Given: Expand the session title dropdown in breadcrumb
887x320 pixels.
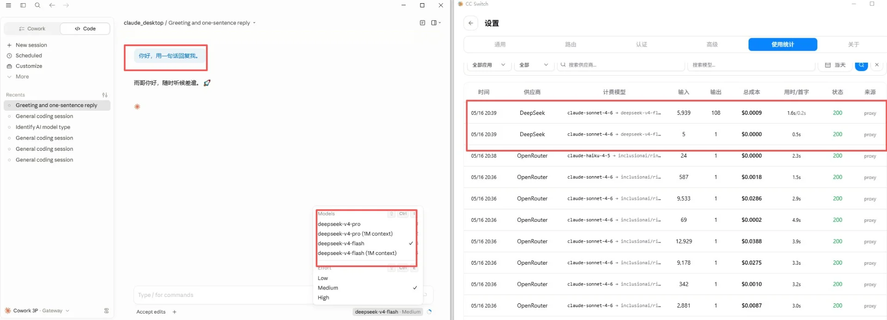Looking at the screenshot, I should (x=254, y=23).
